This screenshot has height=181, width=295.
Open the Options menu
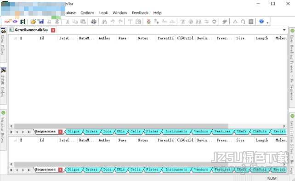tap(87, 13)
